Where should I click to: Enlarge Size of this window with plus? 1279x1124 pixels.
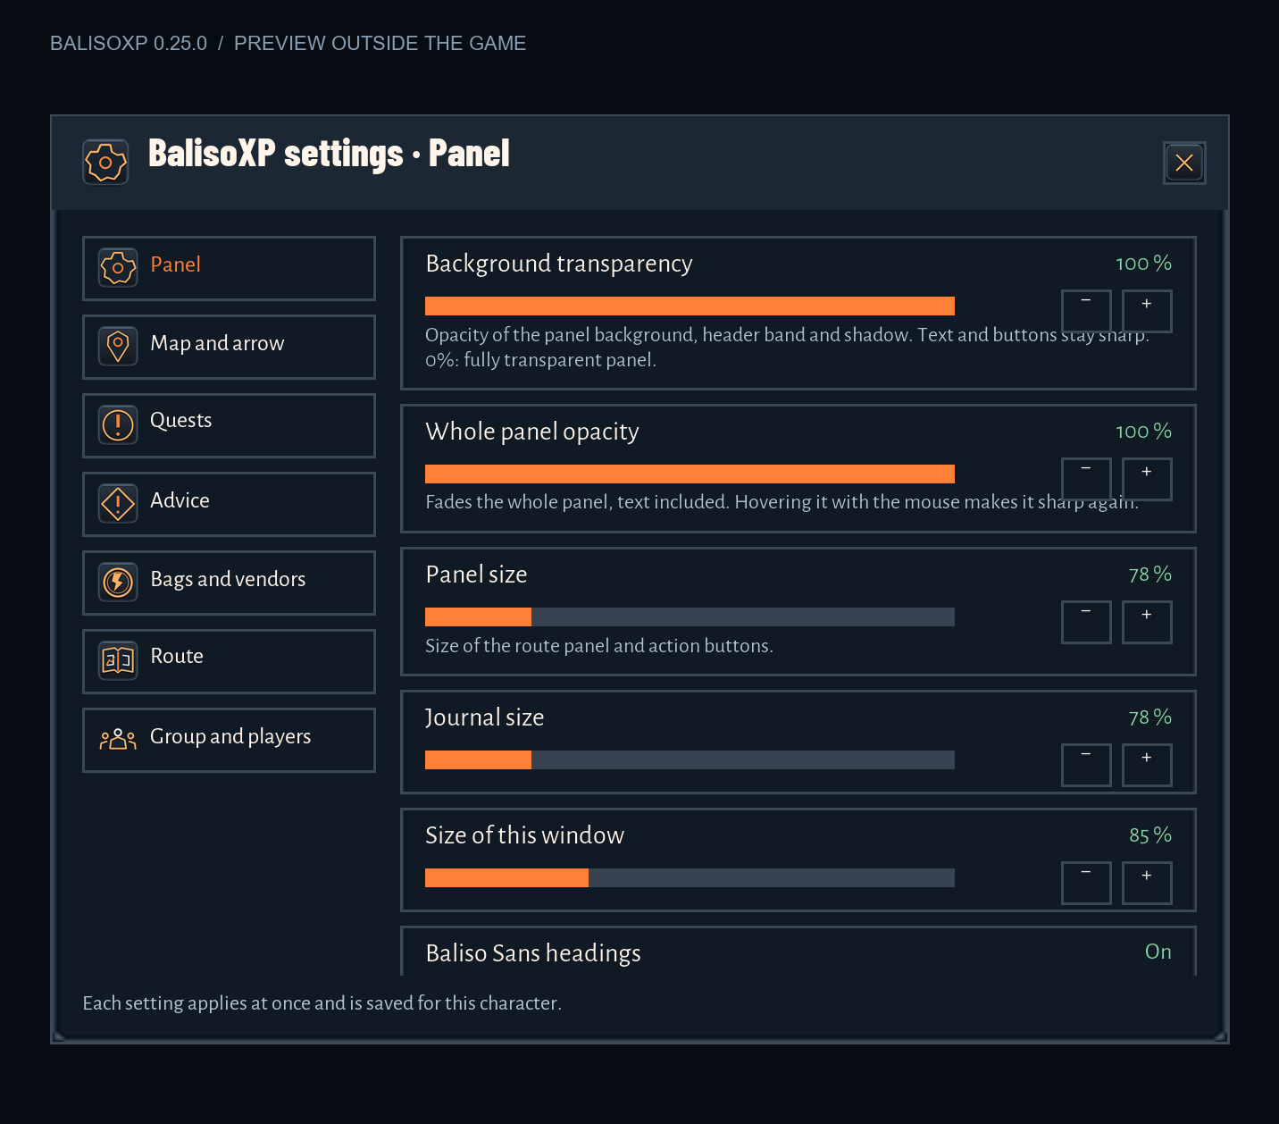pyautogui.click(x=1147, y=883)
